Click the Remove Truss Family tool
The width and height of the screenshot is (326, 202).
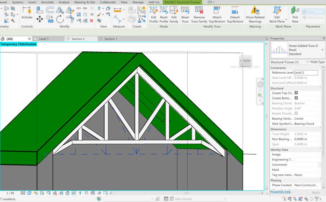[x=199, y=15]
